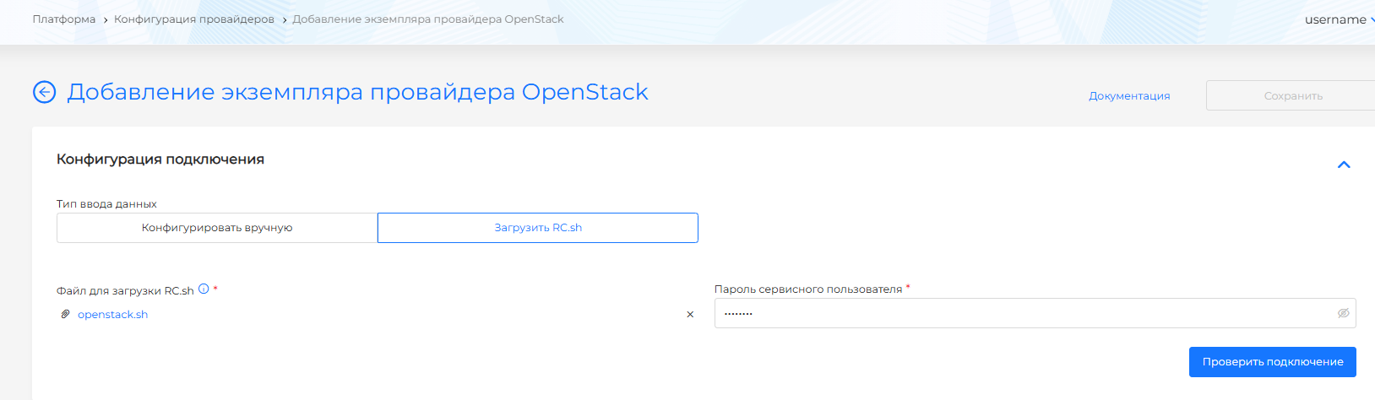
Task: Switch to Конфигурировать вручную input type
Action: tap(217, 228)
